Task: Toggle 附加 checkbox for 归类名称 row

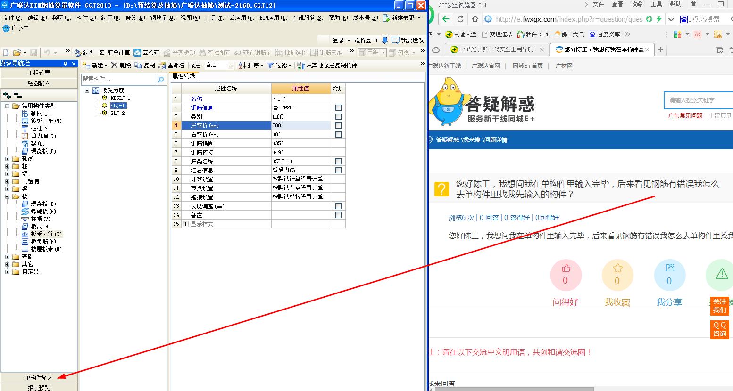Action: (x=338, y=162)
